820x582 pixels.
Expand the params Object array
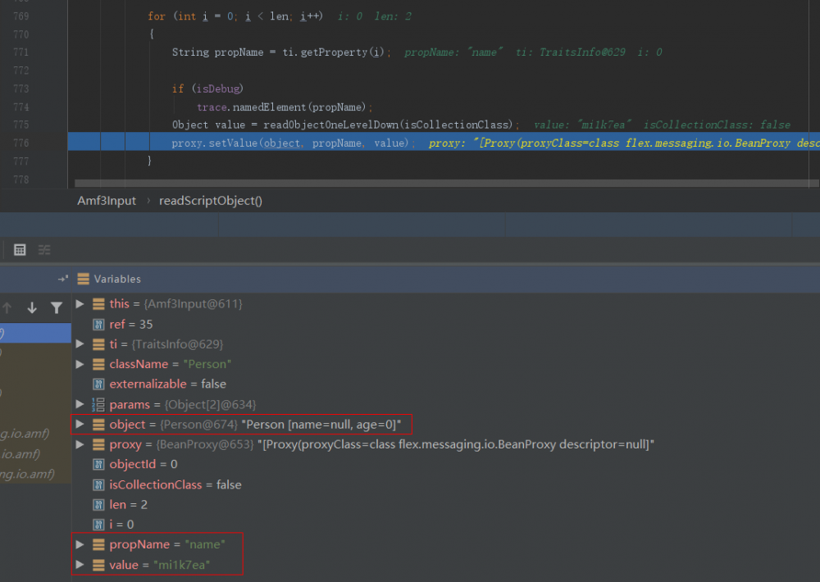point(80,404)
